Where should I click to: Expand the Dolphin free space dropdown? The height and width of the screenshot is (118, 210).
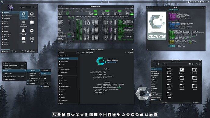click(x=200, y=103)
